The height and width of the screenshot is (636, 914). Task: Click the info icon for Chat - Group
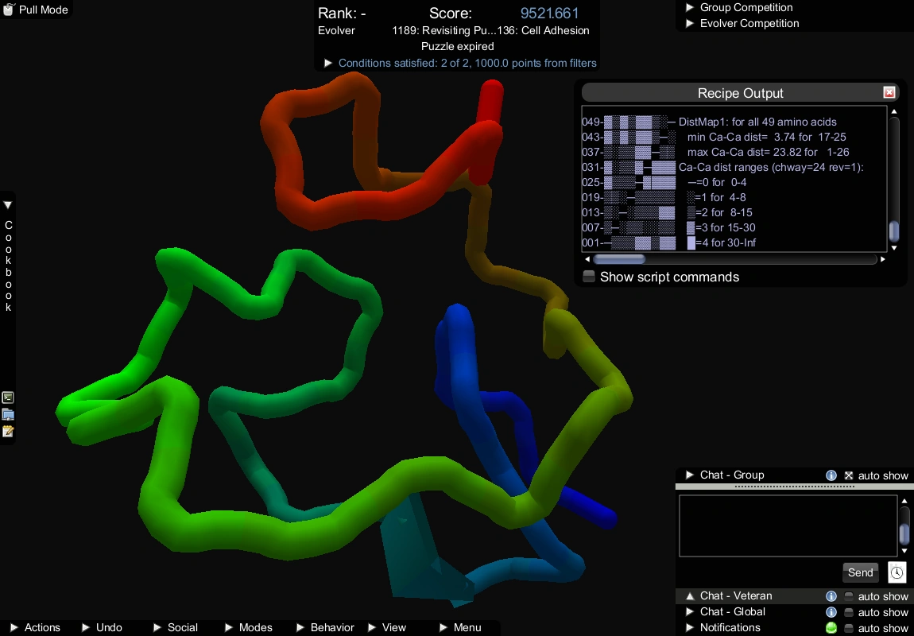coord(831,475)
